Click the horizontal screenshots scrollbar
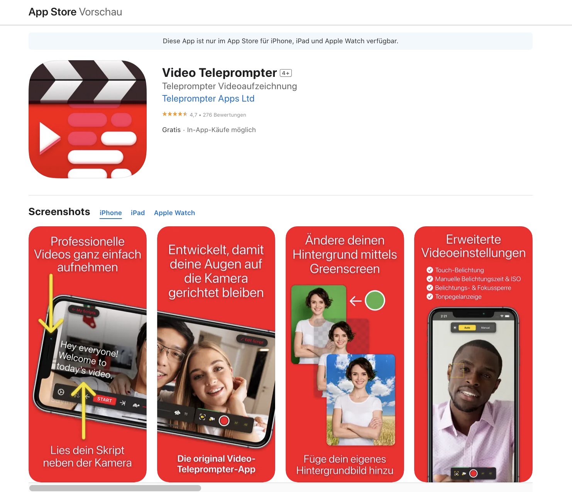Screen dimensions: 572x492 tap(115, 488)
